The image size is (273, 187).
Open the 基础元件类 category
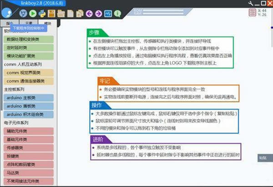tap(28, 140)
